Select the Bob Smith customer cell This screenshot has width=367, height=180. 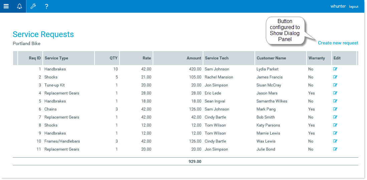click(x=266, y=117)
